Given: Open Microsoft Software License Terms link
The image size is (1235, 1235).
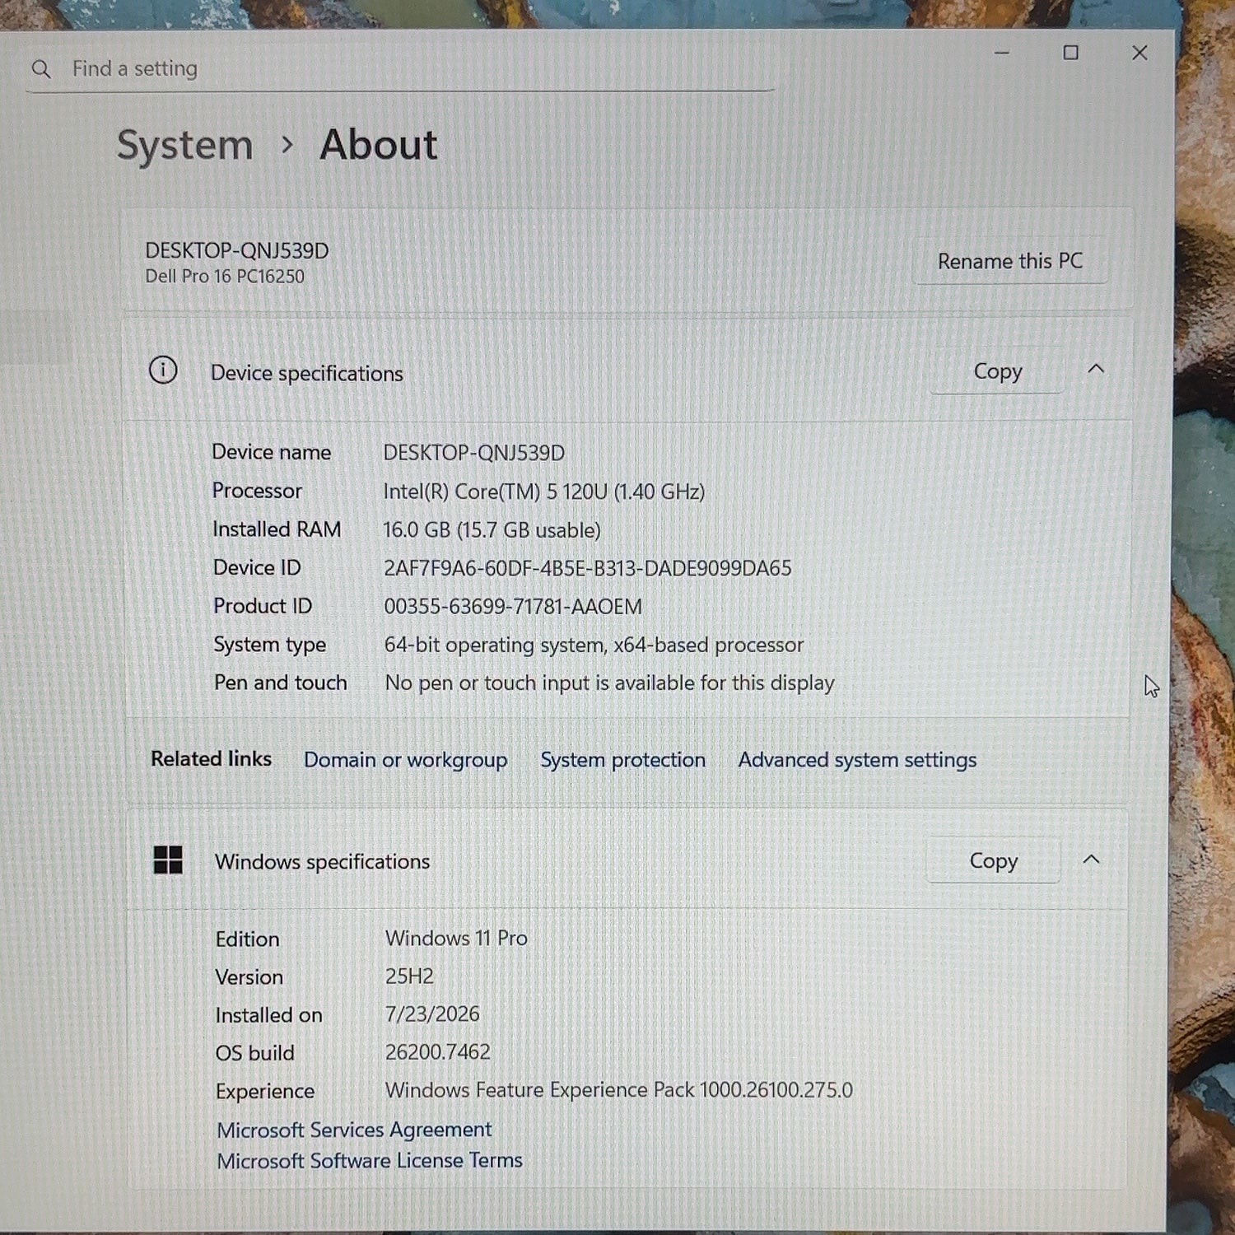Looking at the screenshot, I should coord(370,1161).
